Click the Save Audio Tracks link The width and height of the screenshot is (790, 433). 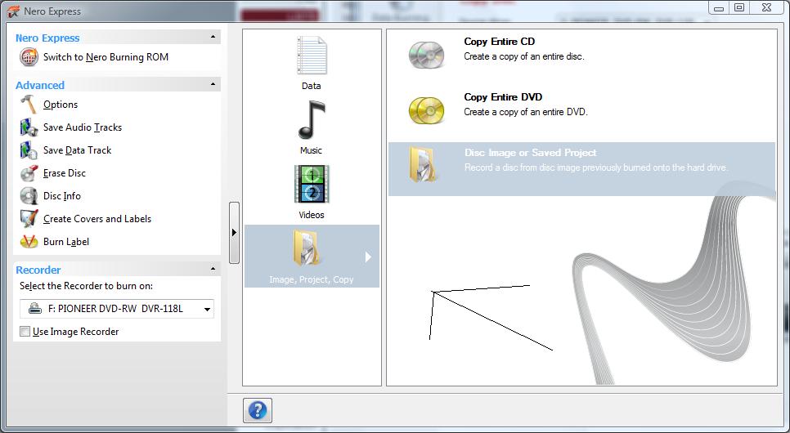tap(83, 127)
